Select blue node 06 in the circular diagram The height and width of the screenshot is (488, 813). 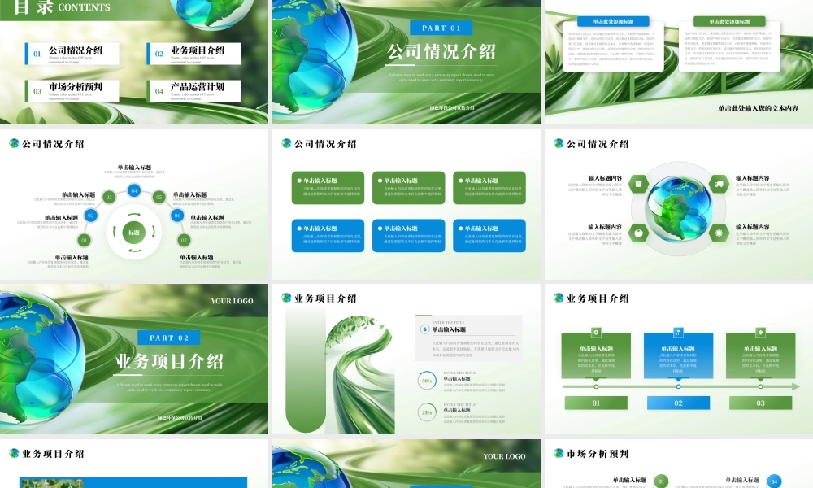coord(177,216)
